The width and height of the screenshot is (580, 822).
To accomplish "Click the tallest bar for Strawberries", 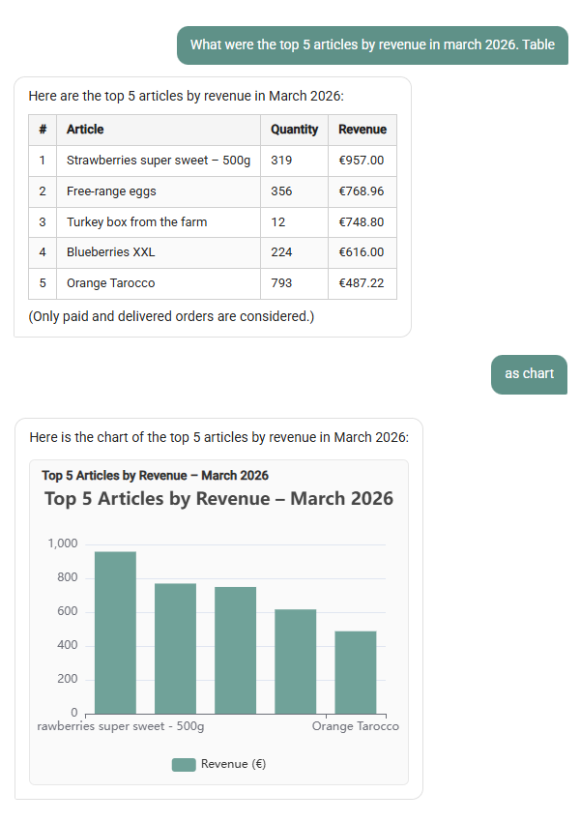I will pos(115,632).
